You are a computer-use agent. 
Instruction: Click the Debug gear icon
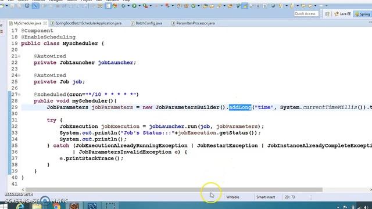point(123,6)
